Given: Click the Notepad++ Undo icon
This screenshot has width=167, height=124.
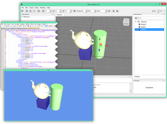Looking at the screenshot, I should coord(24,26).
